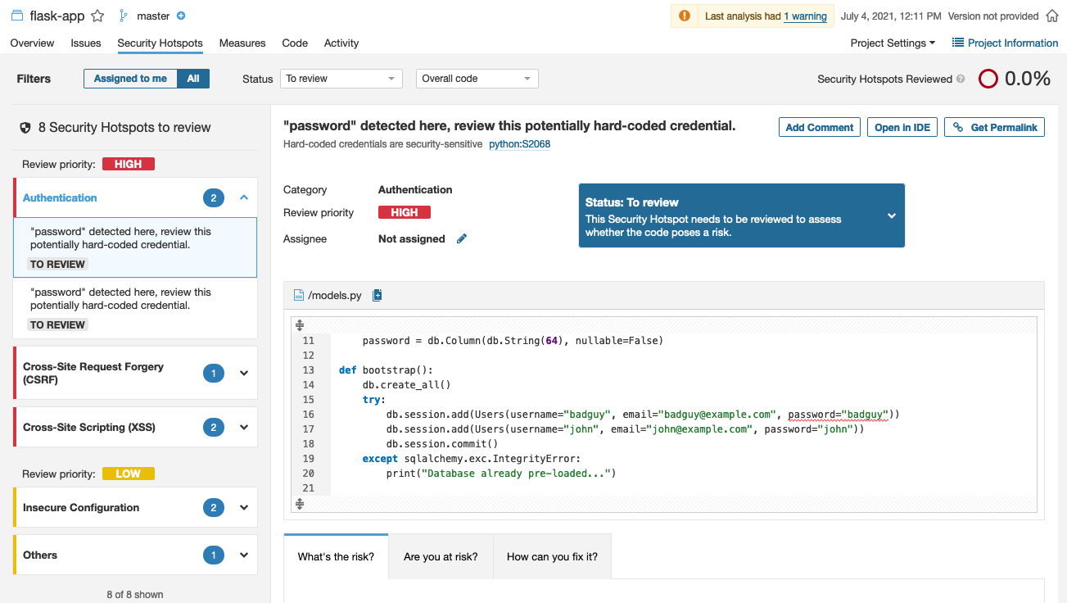Open the Project Settings dropdown

(x=893, y=43)
